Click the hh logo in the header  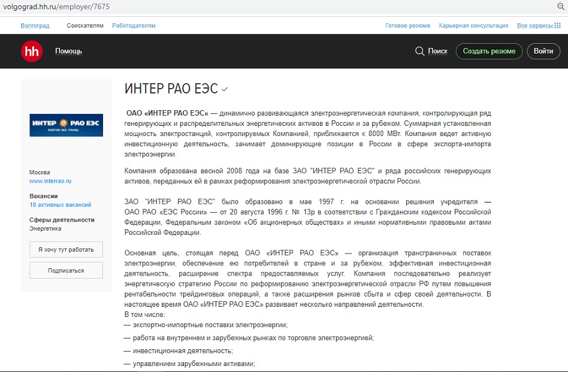(32, 51)
